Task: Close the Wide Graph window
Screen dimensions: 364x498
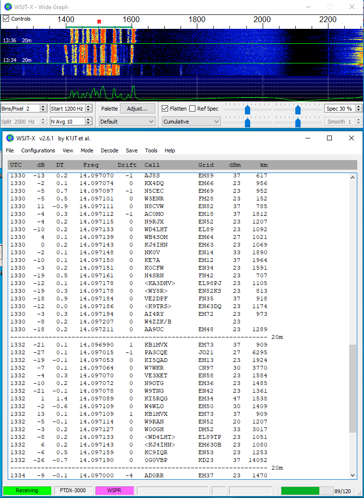Action: (x=352, y=7)
